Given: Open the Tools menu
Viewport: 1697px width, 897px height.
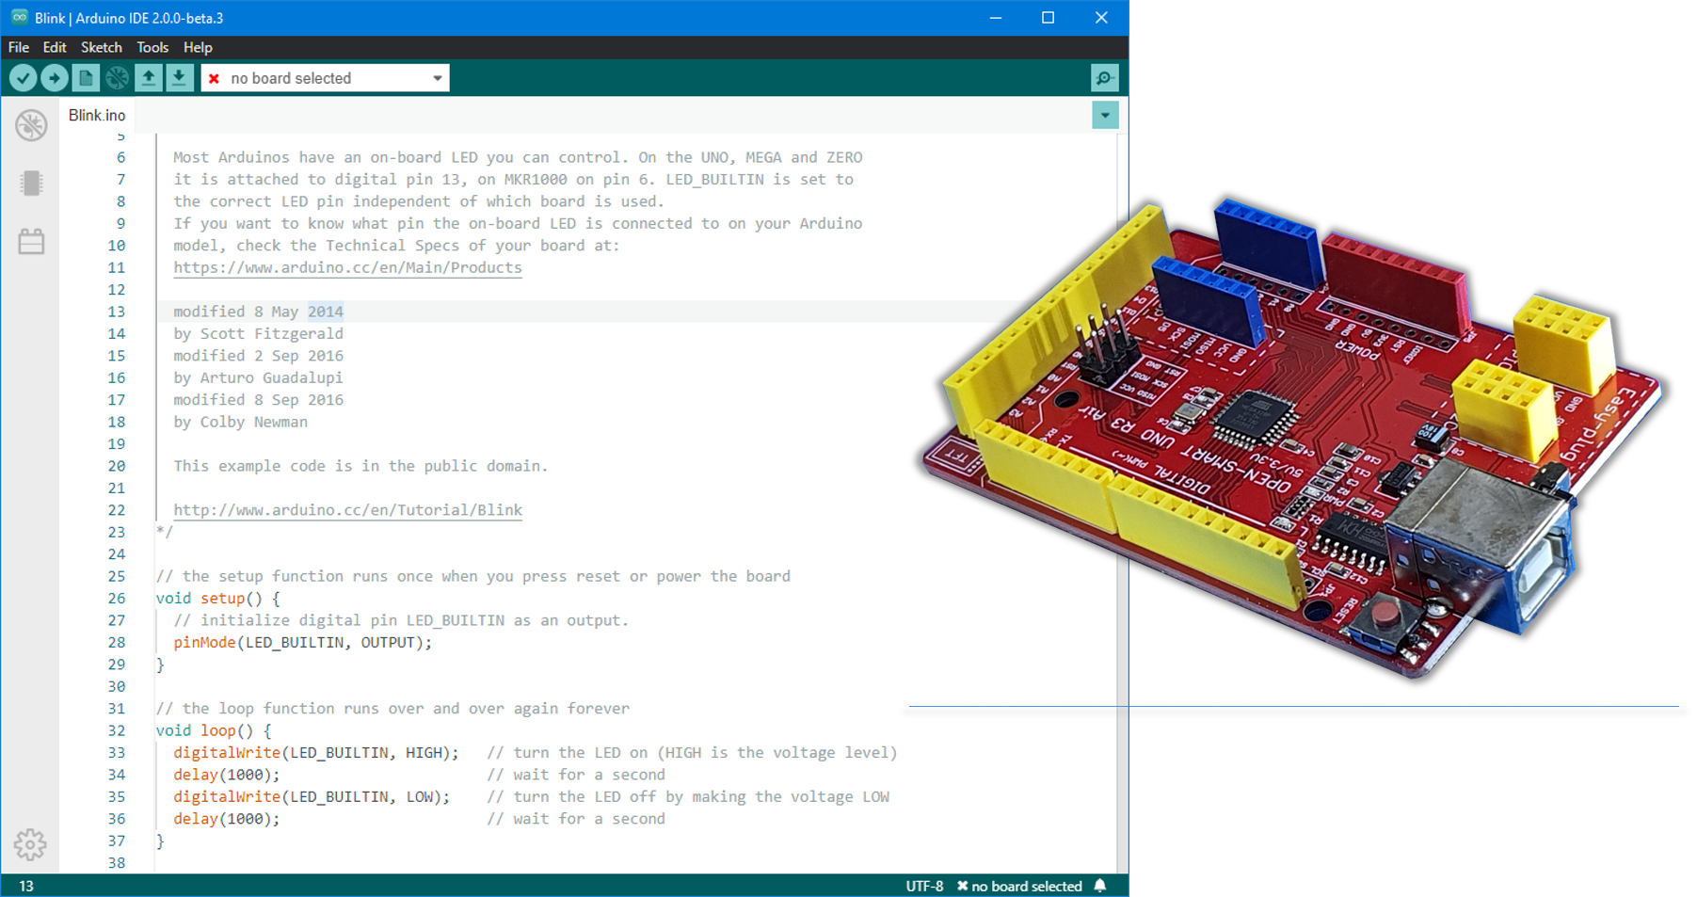Looking at the screenshot, I should [152, 47].
